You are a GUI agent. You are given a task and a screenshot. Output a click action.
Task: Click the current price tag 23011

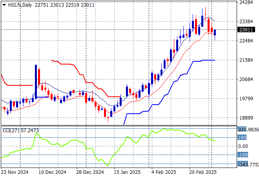245,29
